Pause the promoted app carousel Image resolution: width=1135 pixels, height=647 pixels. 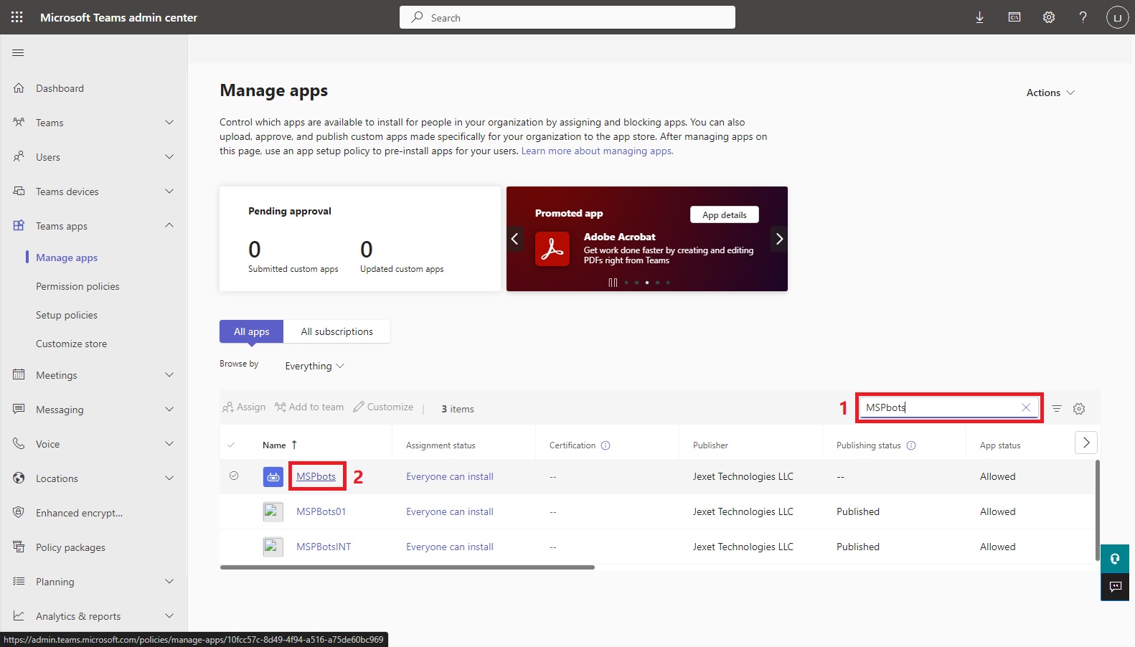click(612, 283)
